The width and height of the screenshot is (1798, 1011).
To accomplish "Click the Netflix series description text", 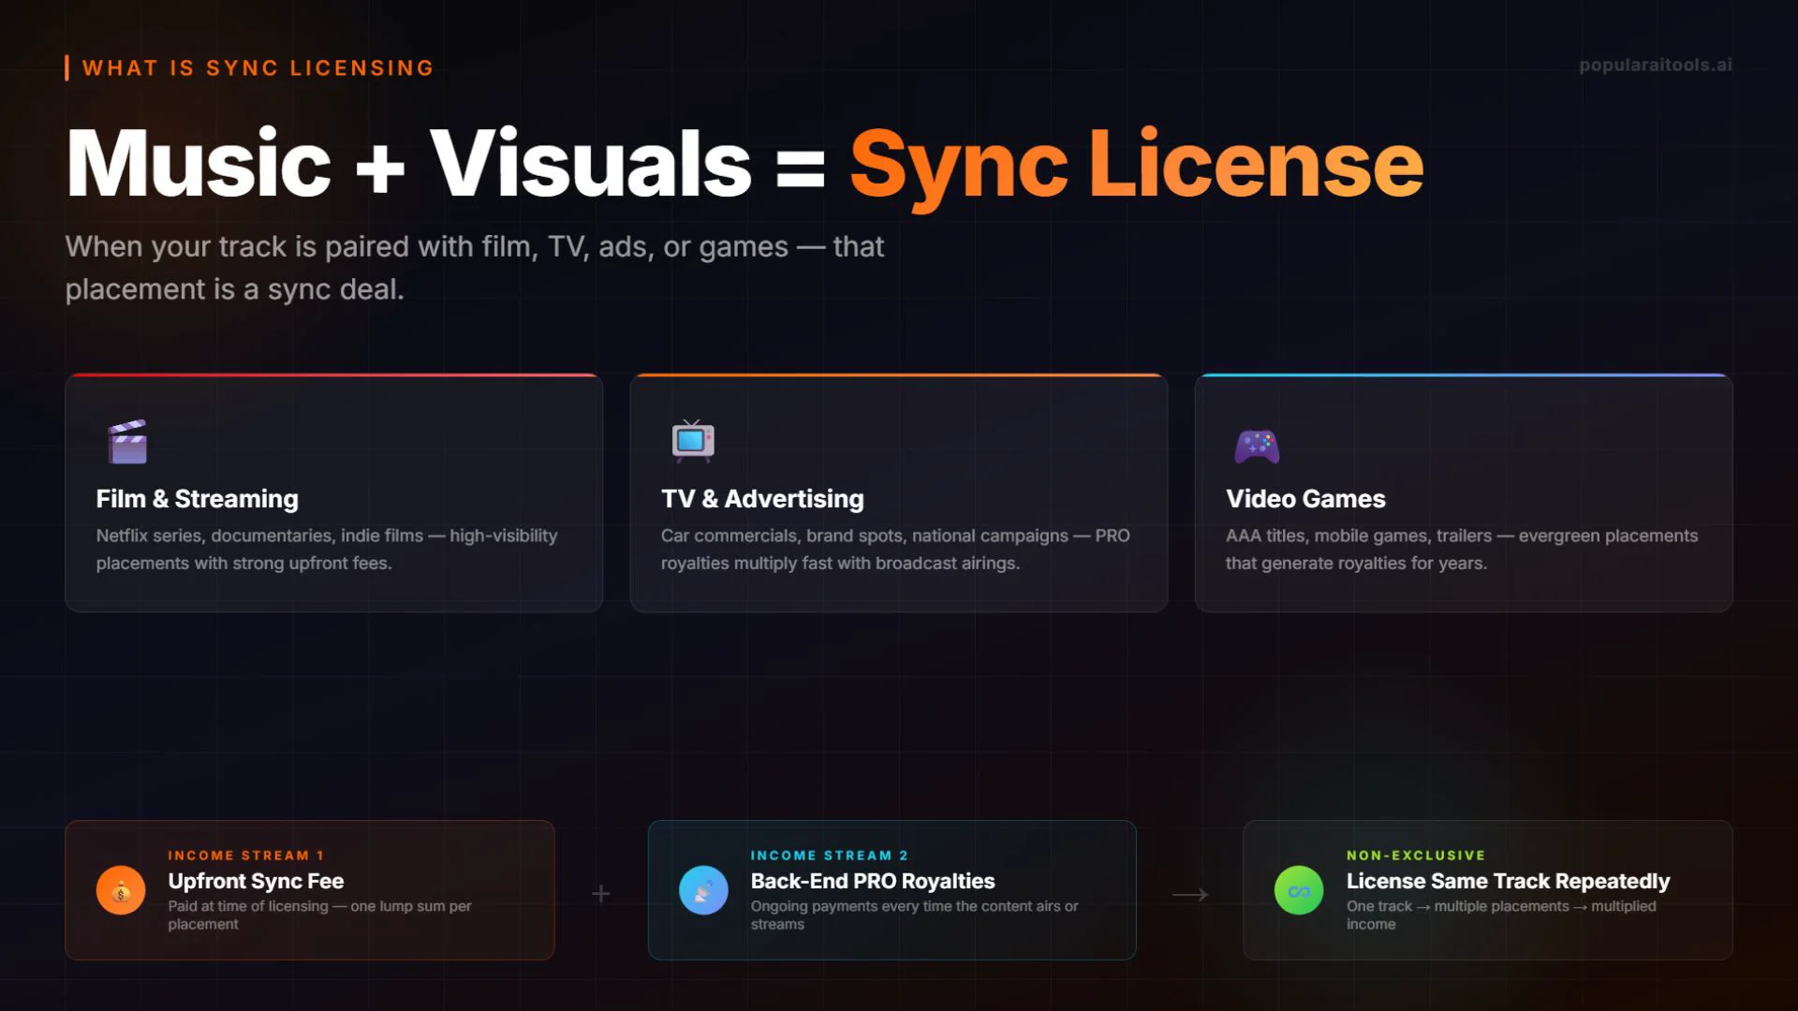I will 327,549.
